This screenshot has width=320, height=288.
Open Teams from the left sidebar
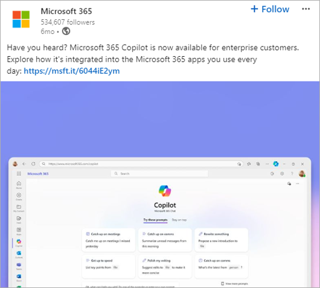point(19,266)
